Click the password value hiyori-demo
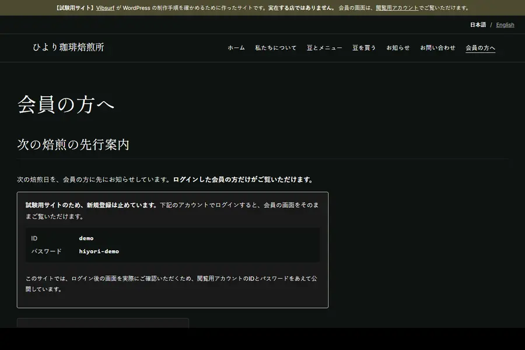 click(99, 251)
